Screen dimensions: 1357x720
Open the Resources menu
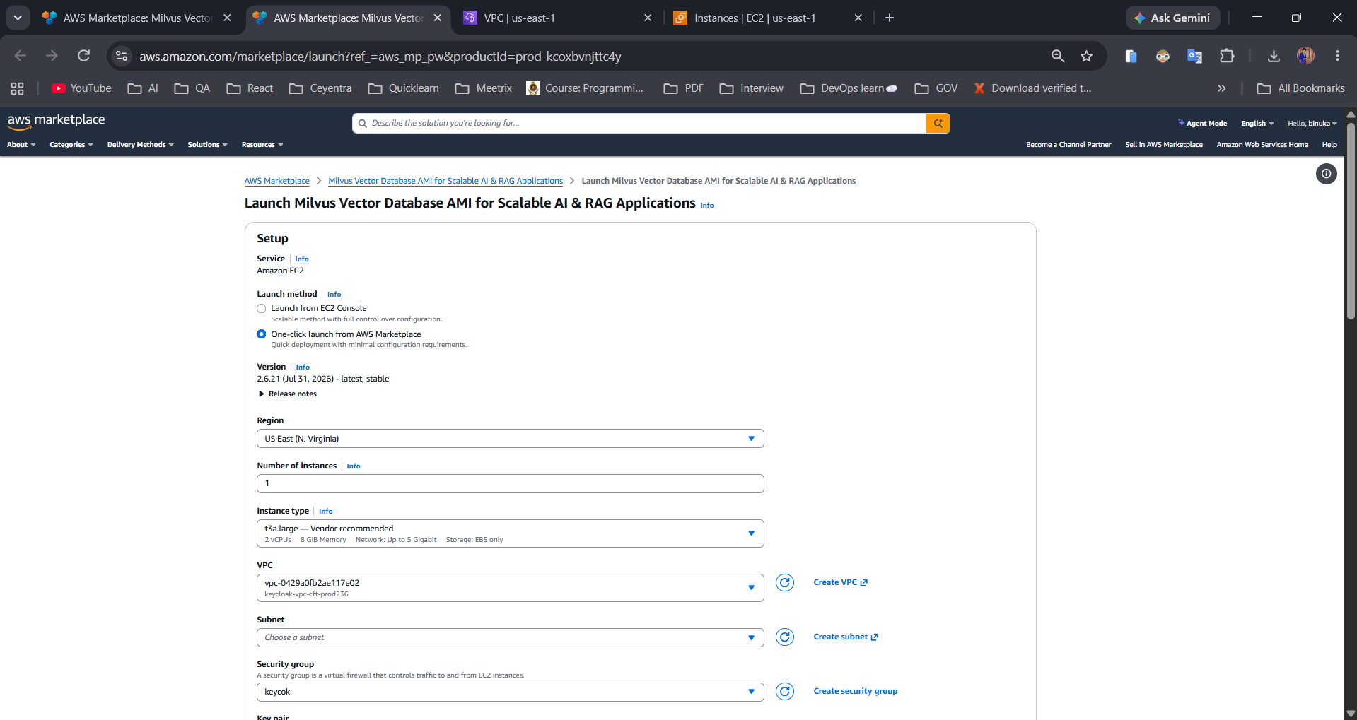tap(262, 145)
